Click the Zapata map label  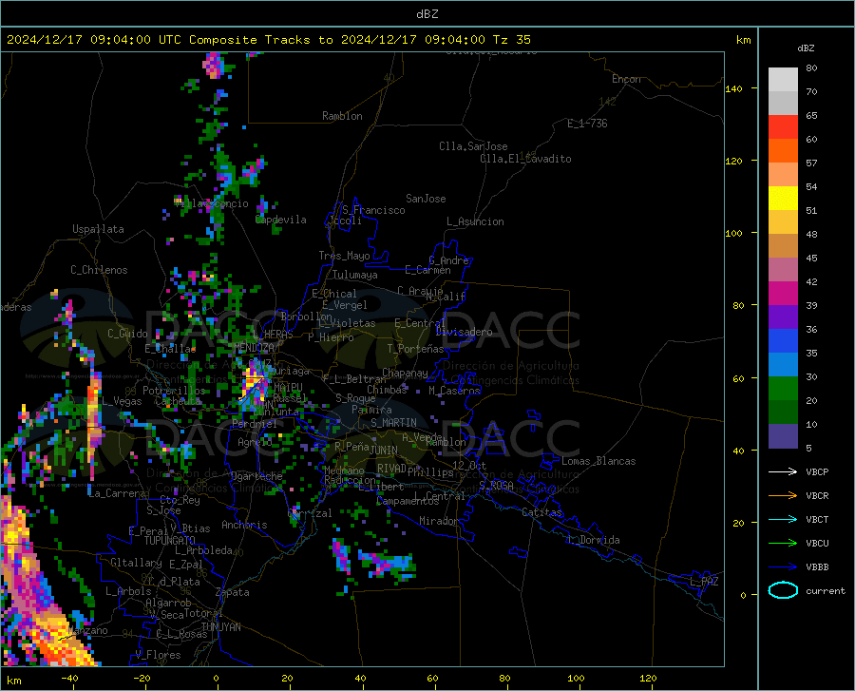coord(233,592)
